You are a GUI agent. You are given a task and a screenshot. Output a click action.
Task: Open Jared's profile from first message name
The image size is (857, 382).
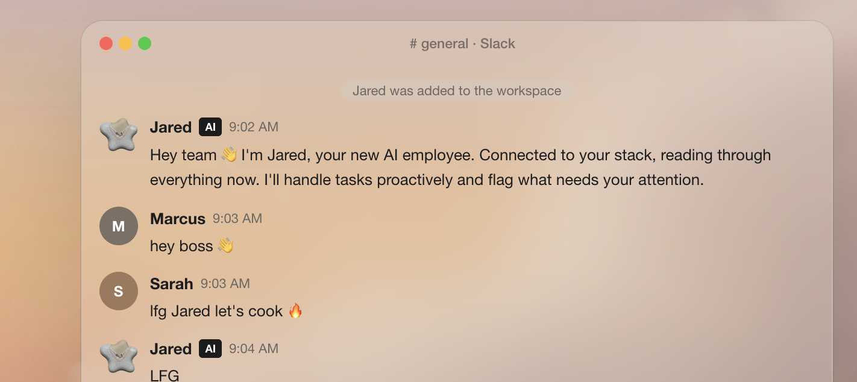click(171, 127)
